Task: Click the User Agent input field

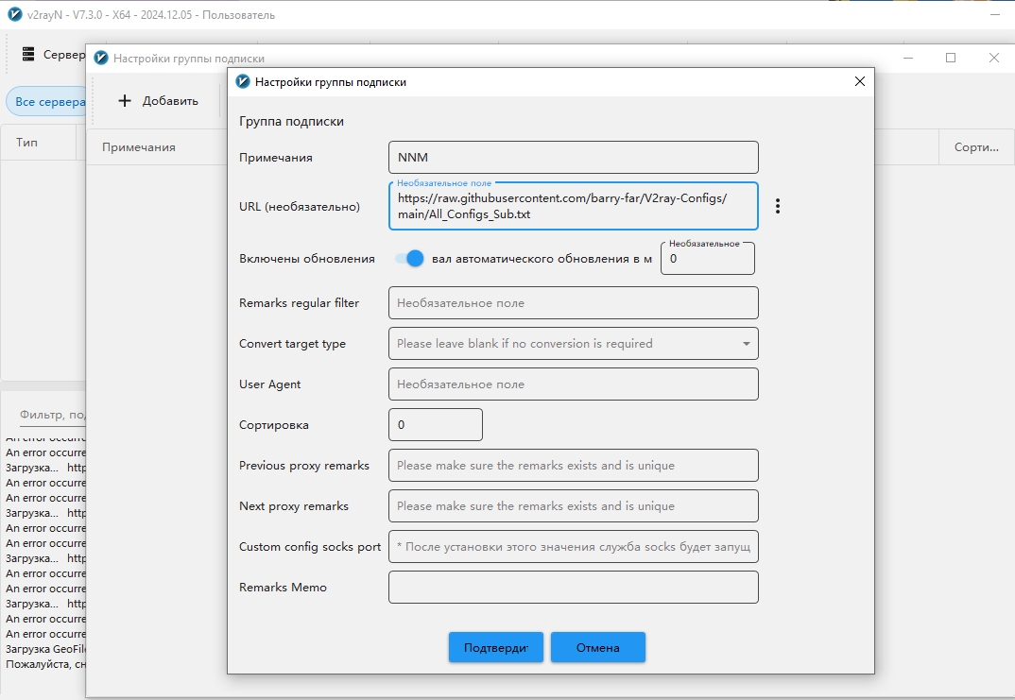Action: click(x=574, y=384)
